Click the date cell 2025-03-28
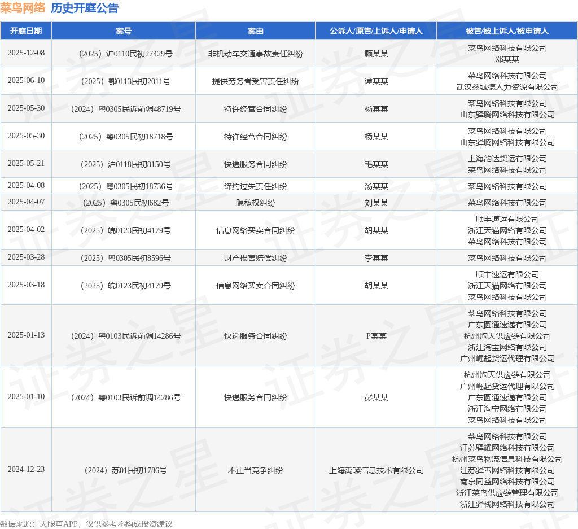Viewport: 578px width, 529px height. 26,257
